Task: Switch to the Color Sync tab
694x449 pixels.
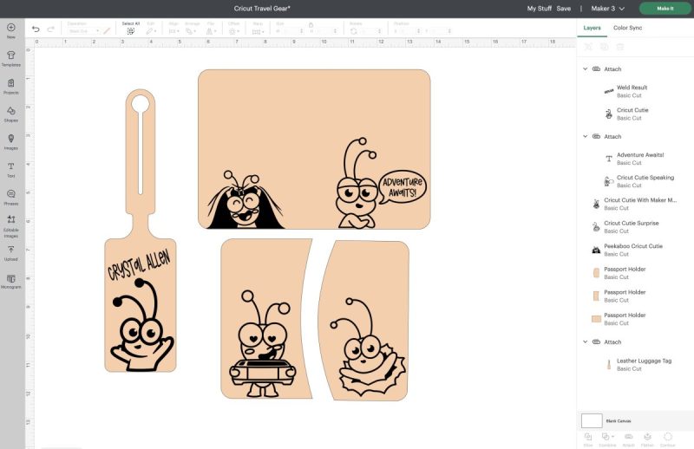Action: 627,28
